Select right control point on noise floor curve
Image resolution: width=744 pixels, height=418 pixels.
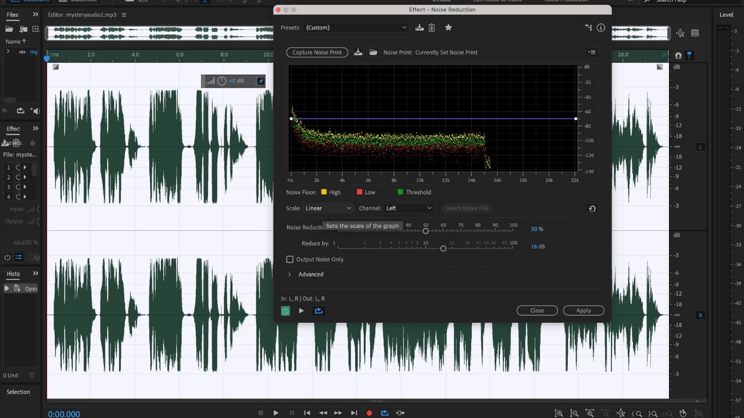576,119
